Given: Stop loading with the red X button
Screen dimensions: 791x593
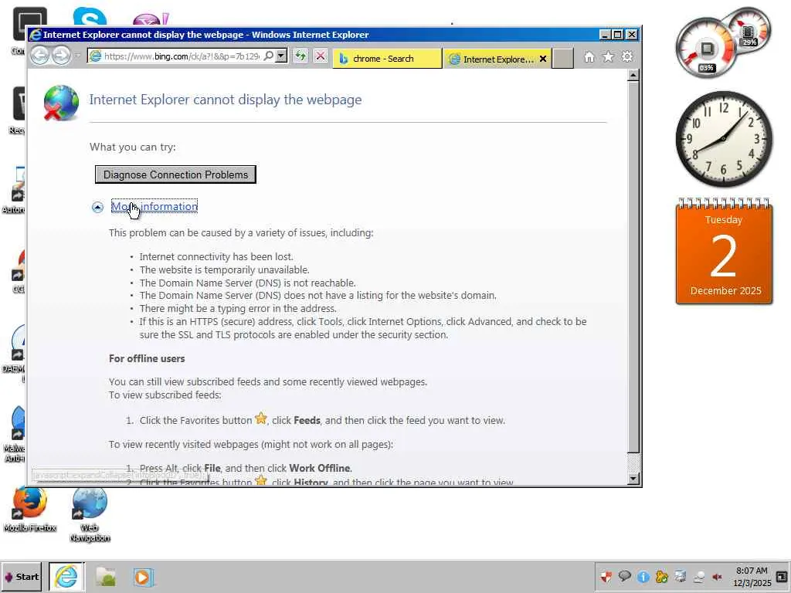Looking at the screenshot, I should 321,56.
